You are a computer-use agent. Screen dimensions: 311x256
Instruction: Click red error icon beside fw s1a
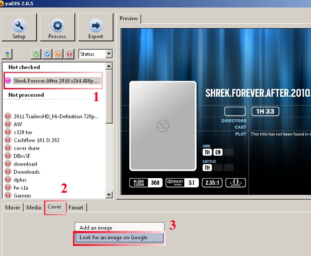click(x=8, y=187)
